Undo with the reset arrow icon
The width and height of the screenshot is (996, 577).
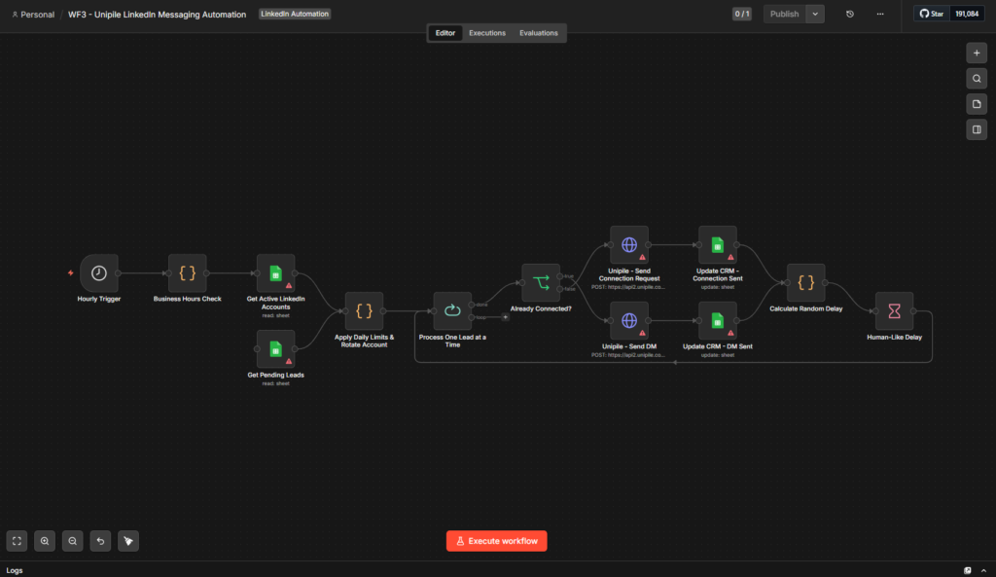point(100,541)
